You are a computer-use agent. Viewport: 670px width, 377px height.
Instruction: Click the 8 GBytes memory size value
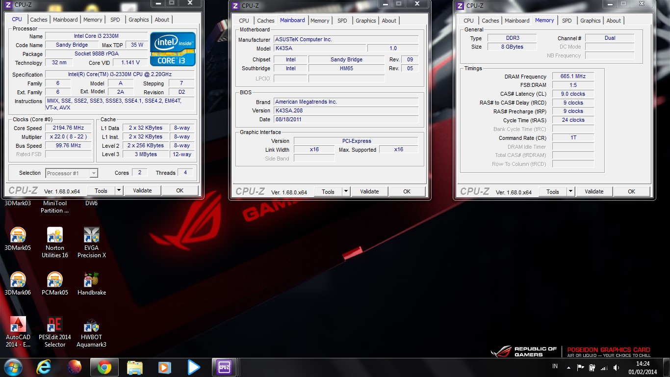[511, 47]
